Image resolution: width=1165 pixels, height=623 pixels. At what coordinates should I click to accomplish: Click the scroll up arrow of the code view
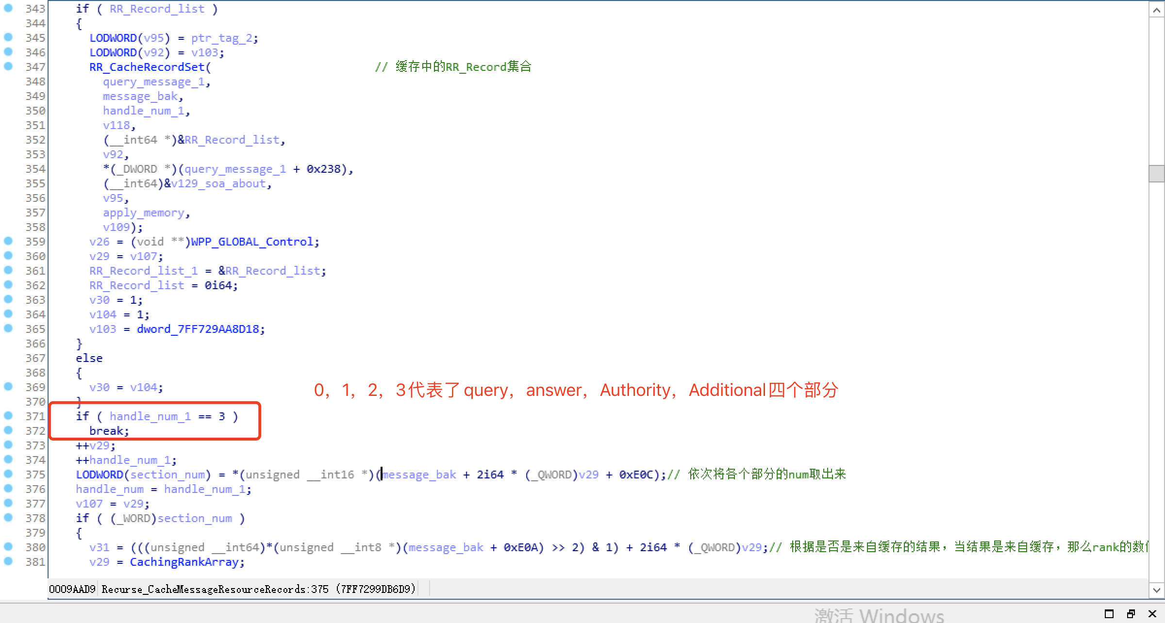click(x=1156, y=10)
